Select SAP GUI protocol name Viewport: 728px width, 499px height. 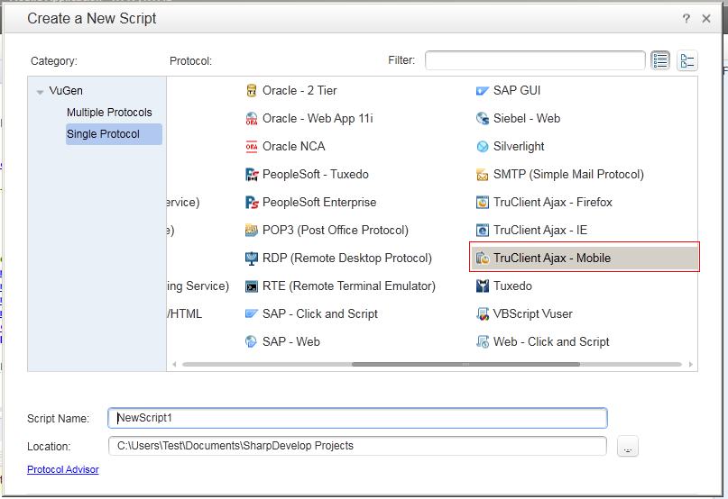point(517,90)
